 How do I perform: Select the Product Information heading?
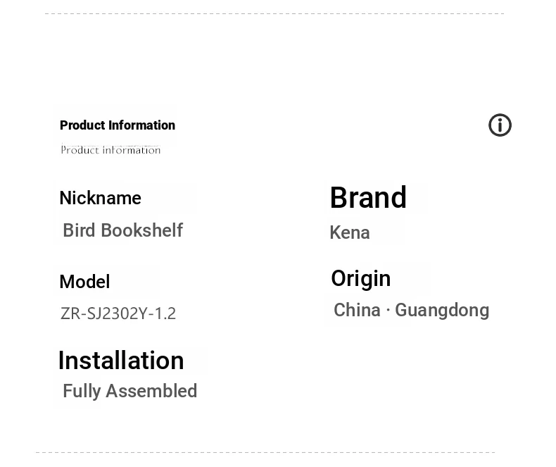pyautogui.click(x=118, y=125)
